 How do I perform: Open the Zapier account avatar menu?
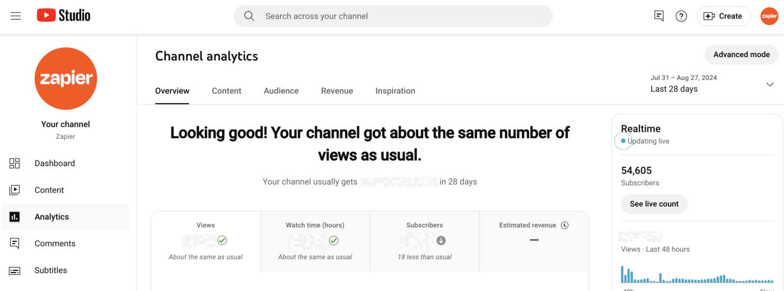tap(769, 16)
